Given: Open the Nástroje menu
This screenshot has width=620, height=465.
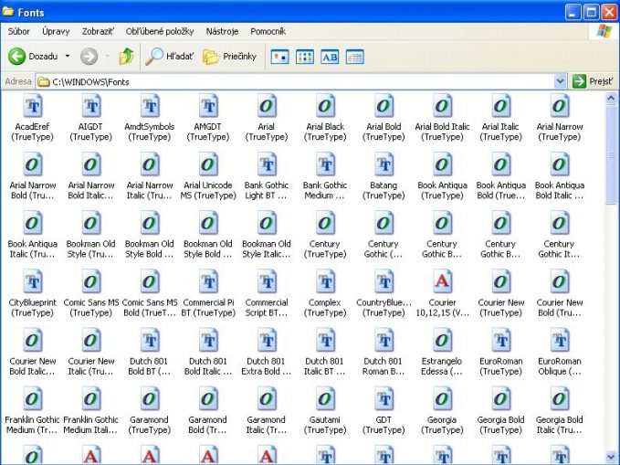Looking at the screenshot, I should tap(222, 31).
